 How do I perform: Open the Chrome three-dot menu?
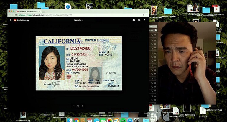(x=147, y=15)
